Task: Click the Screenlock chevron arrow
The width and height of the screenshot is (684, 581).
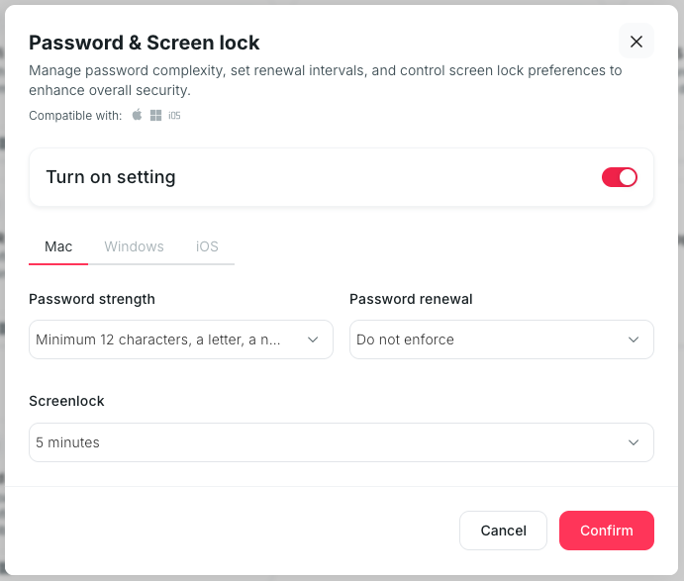Action: (x=634, y=442)
